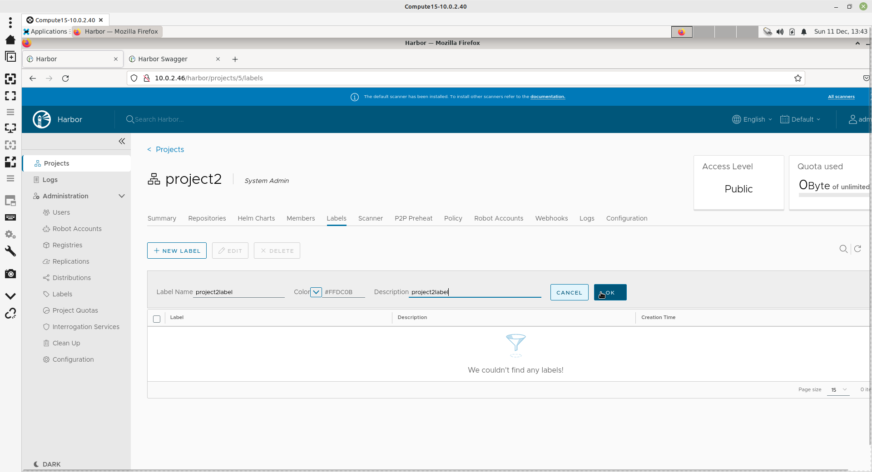Image resolution: width=872 pixels, height=472 pixels.
Task: Open the label Color dropdown
Action: (x=316, y=292)
